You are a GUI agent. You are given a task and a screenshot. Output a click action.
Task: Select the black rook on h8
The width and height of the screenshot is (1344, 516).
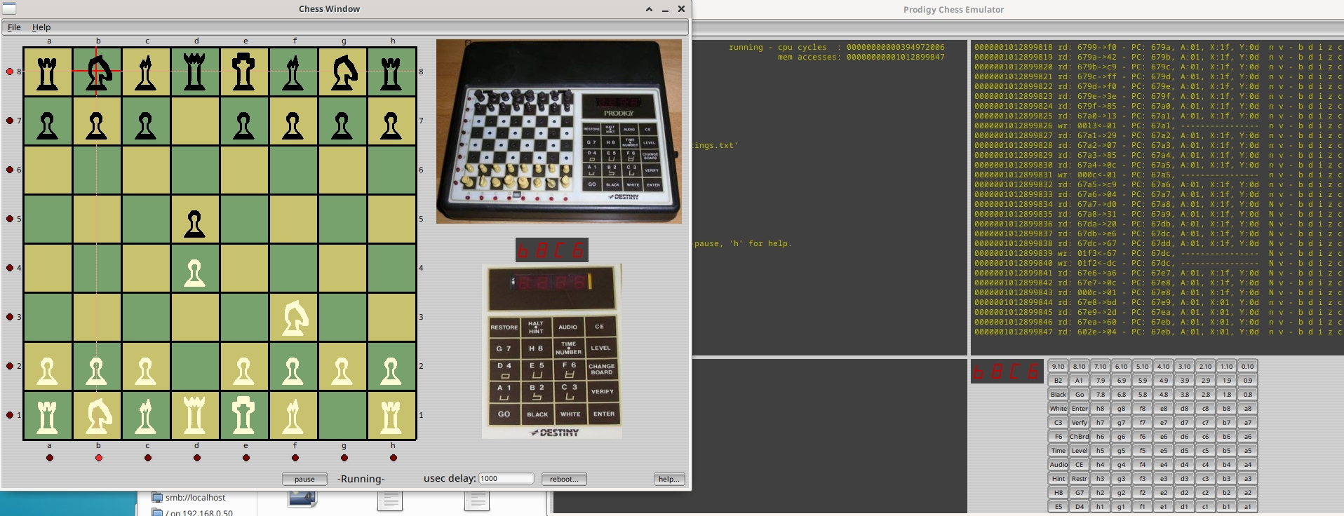(391, 72)
